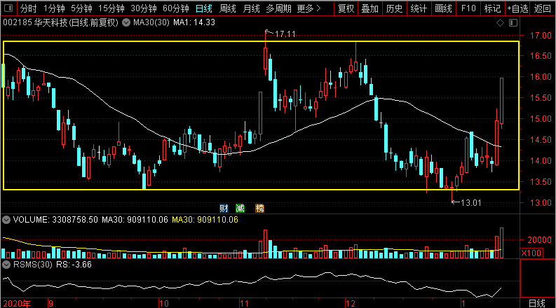556x308 pixels.
Task: Click the 财 financial info marker
Action: point(224,208)
